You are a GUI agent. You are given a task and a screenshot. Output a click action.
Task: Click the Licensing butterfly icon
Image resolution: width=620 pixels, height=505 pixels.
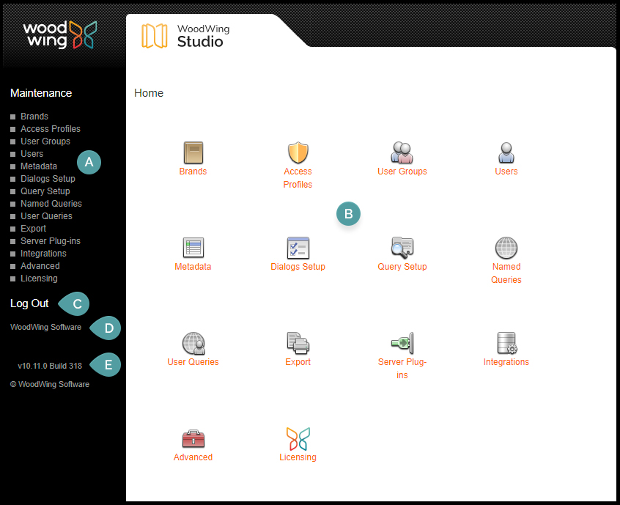(298, 438)
